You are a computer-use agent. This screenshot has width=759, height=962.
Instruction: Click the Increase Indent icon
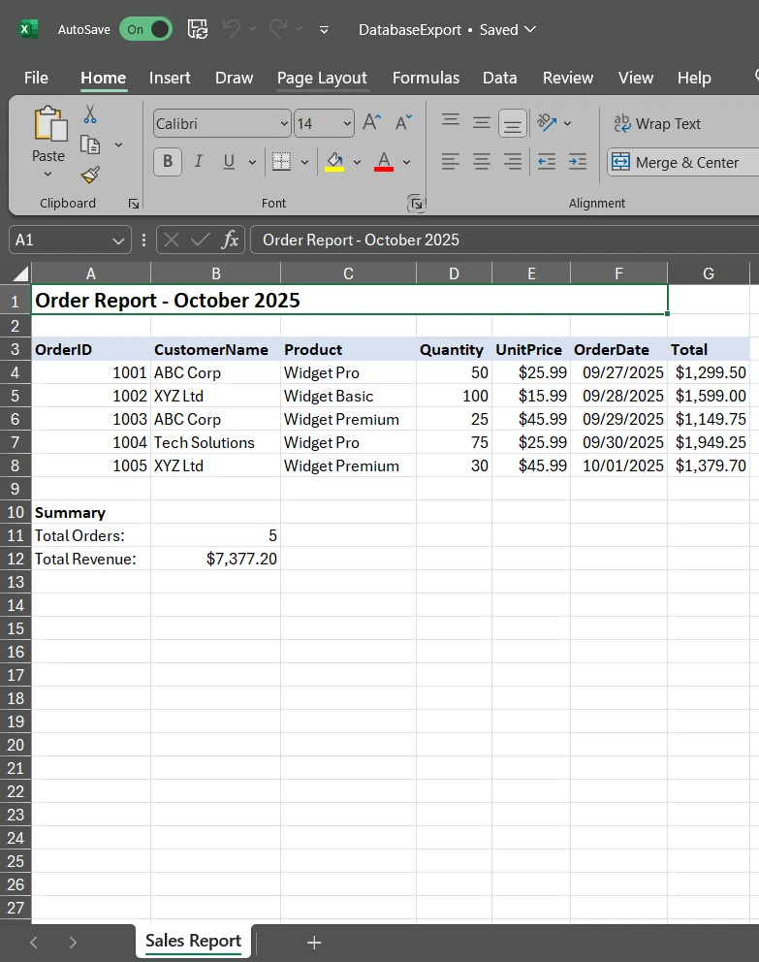pos(578,162)
